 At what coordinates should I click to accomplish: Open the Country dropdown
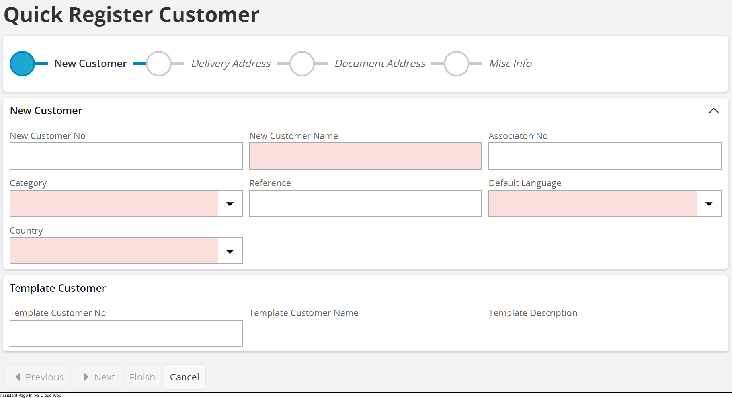pos(230,251)
